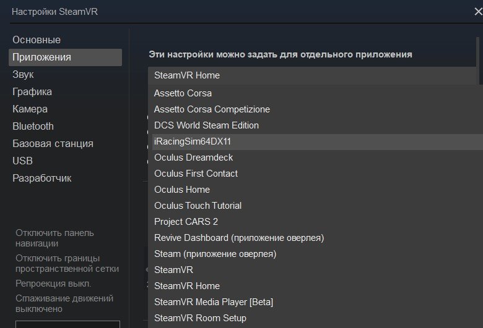Close the Настройки SteamVR window
Viewport: 483px width, 328px height.
tap(477, 11)
